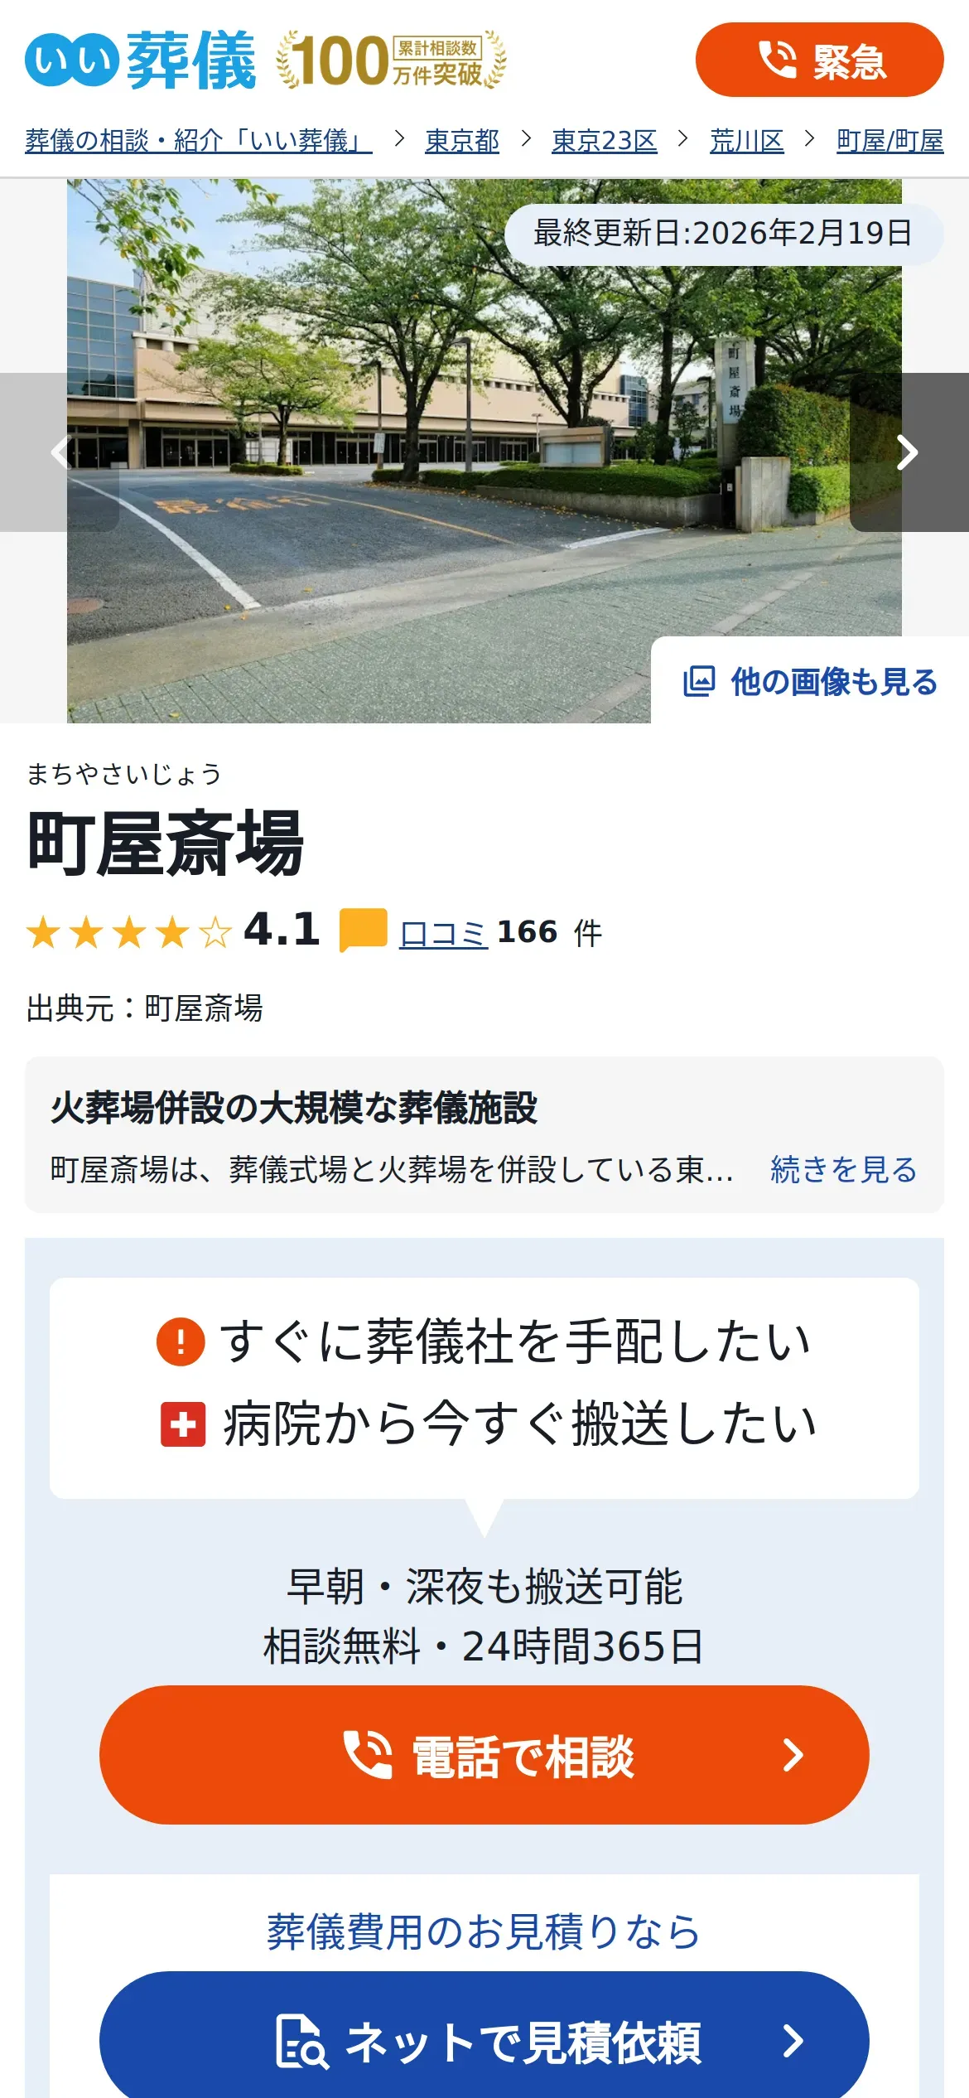Click the 町屋斎場 main facility photo
Screen dimensions: 969x2098
click(x=485, y=451)
